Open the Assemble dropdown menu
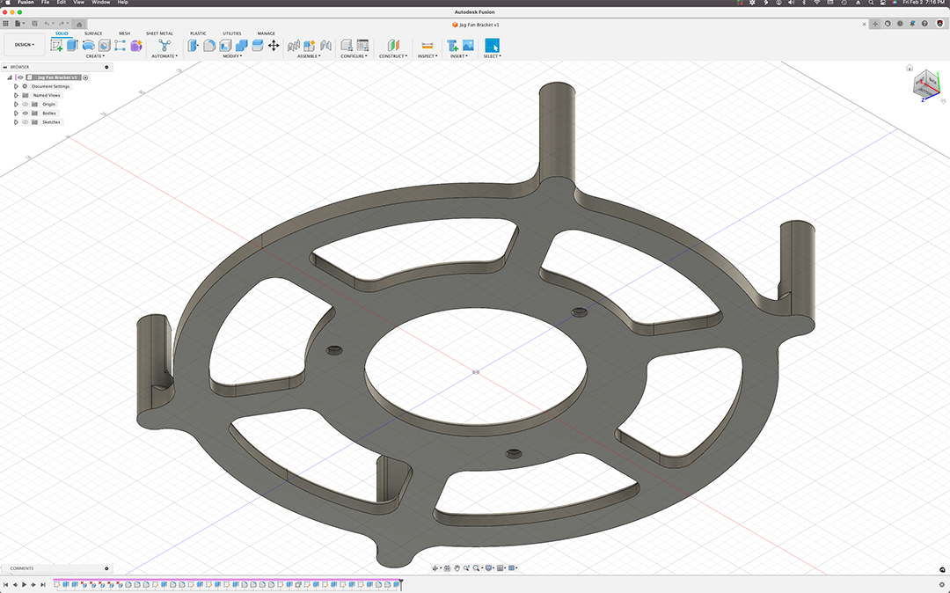The image size is (950, 593). [x=309, y=56]
